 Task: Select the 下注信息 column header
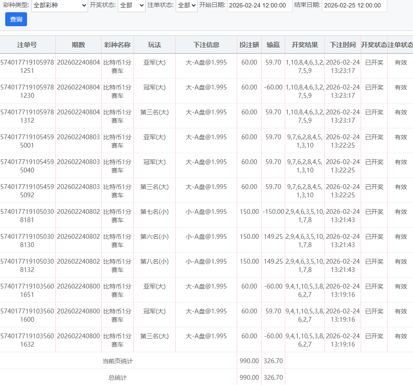pos(206,45)
